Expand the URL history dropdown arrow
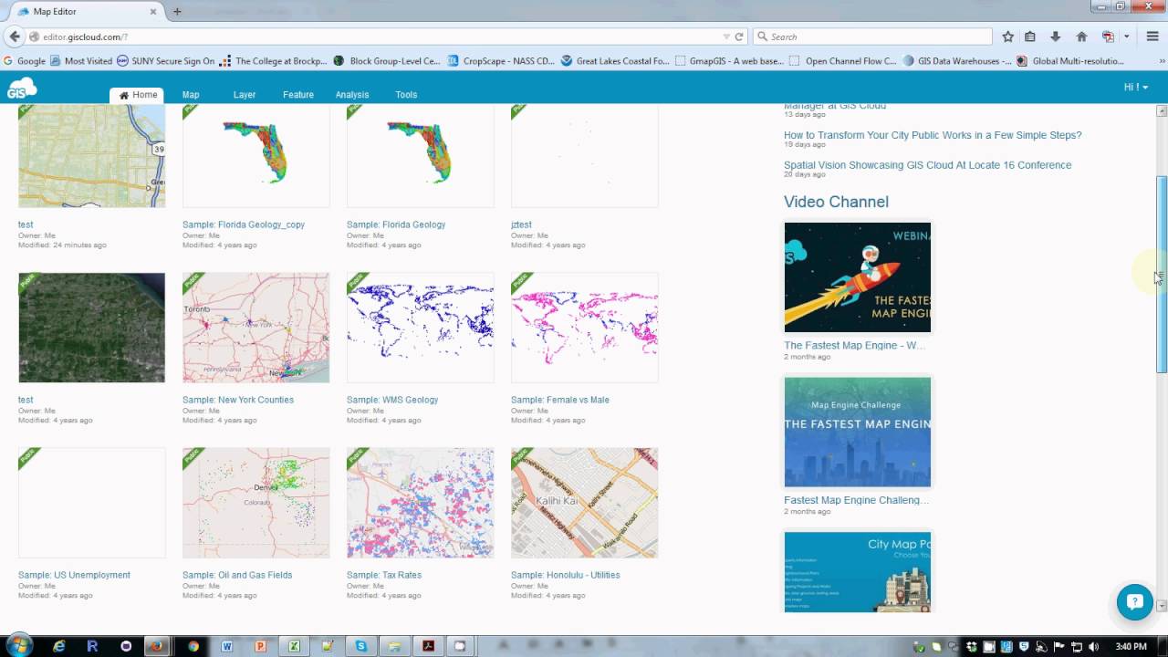The image size is (1168, 657). [x=725, y=36]
